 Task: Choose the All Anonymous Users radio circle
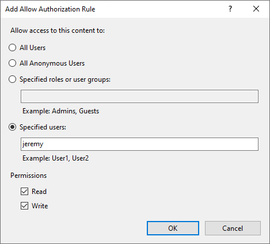coord(13,63)
